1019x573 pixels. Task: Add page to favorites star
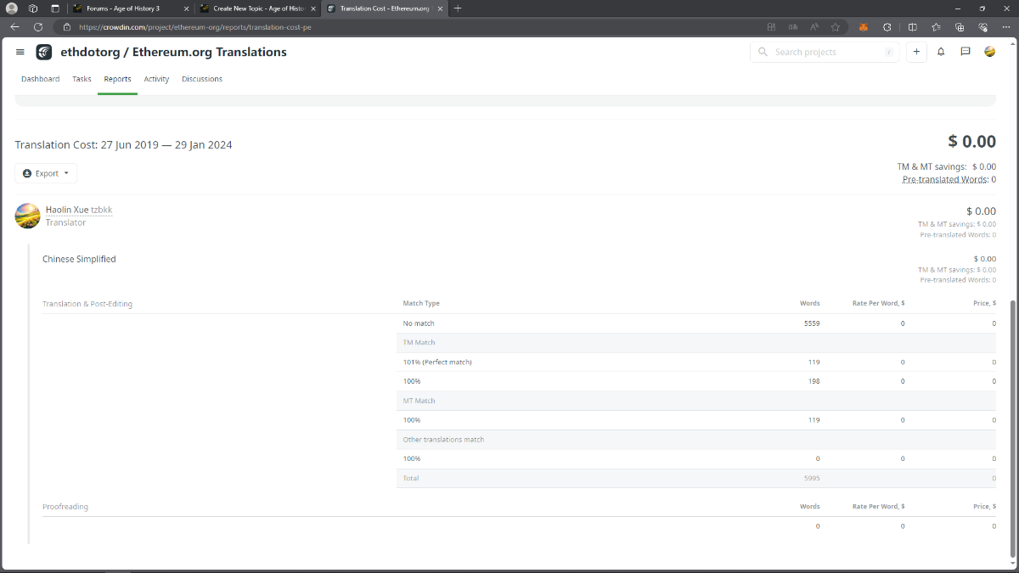point(836,26)
